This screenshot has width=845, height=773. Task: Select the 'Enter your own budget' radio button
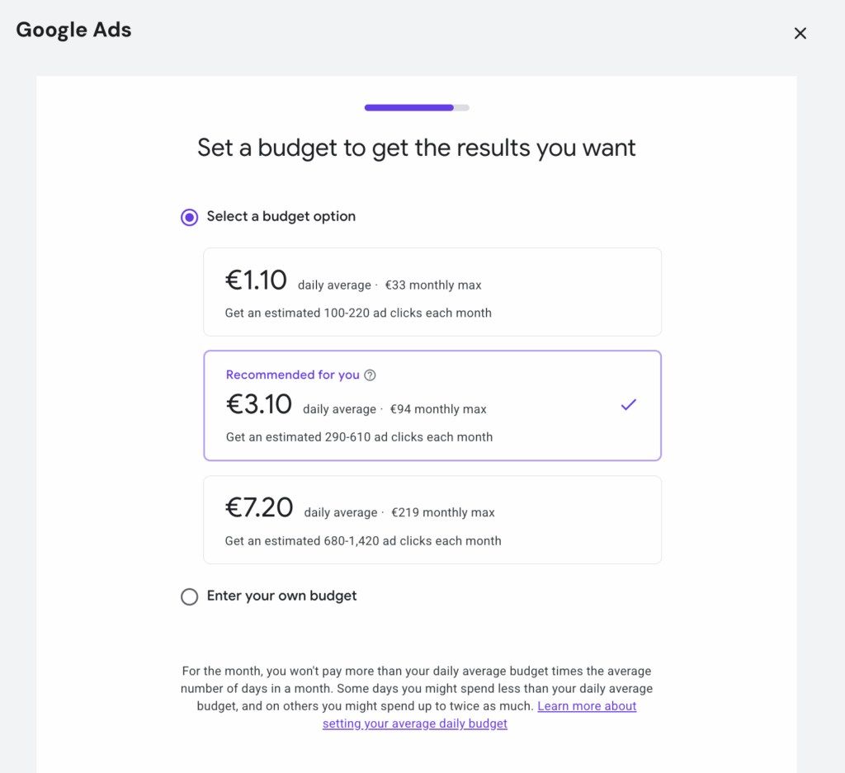190,596
